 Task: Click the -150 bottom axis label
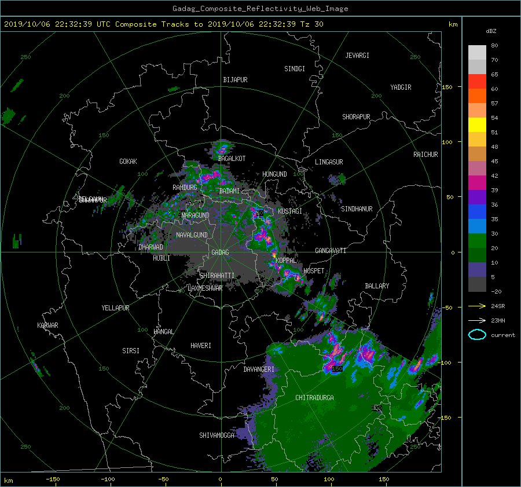53,479
